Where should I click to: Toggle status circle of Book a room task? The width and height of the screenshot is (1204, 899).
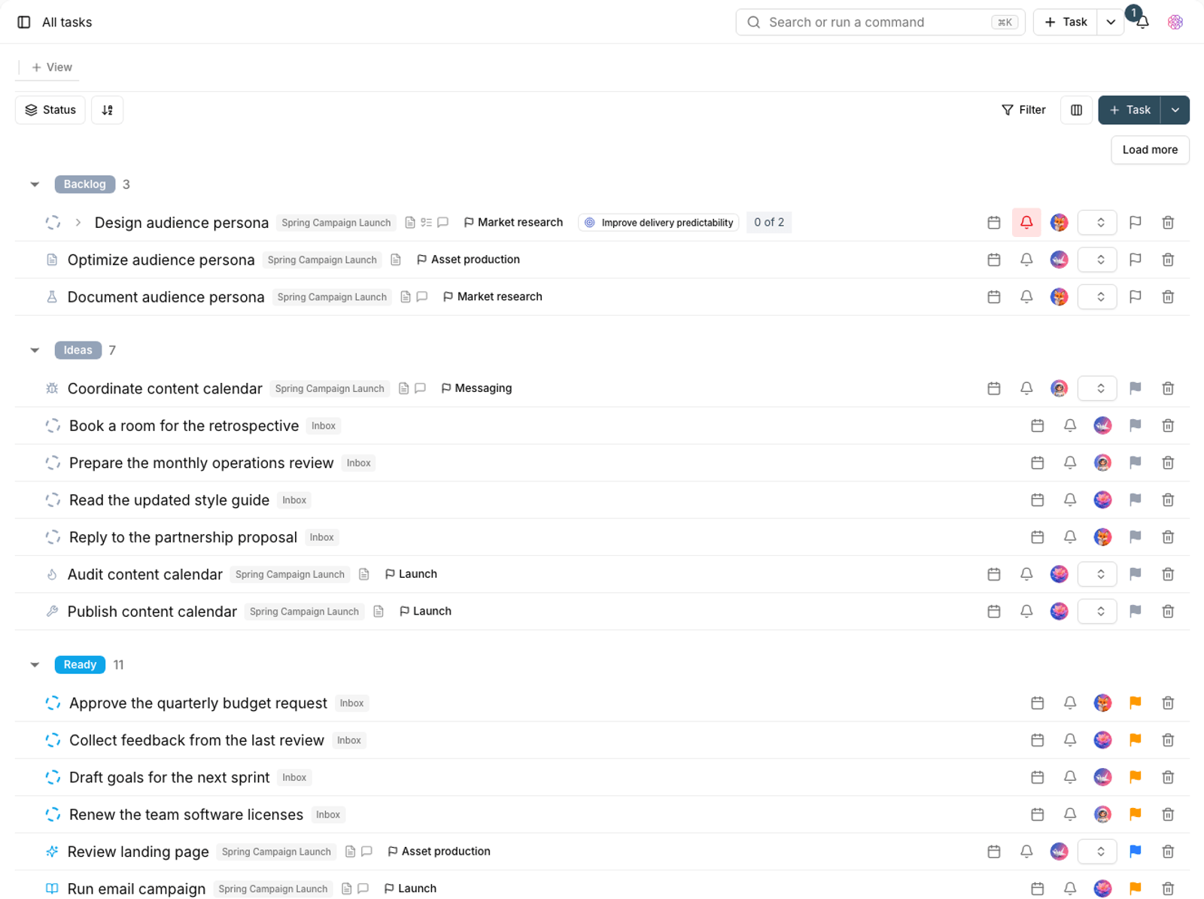coord(53,426)
